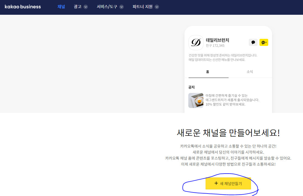This screenshot has height=196, width=303.
Task: Open the egg sandwich notice thumbnail
Action: point(196,100)
